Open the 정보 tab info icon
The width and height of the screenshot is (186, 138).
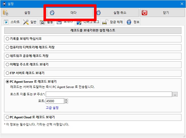click(129, 22)
